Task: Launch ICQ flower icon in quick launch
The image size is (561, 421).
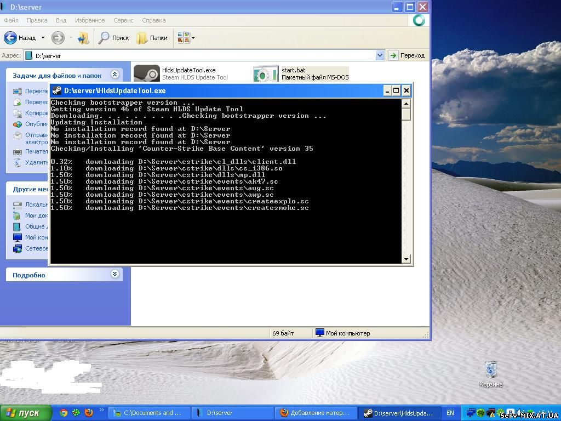Action: click(x=76, y=413)
